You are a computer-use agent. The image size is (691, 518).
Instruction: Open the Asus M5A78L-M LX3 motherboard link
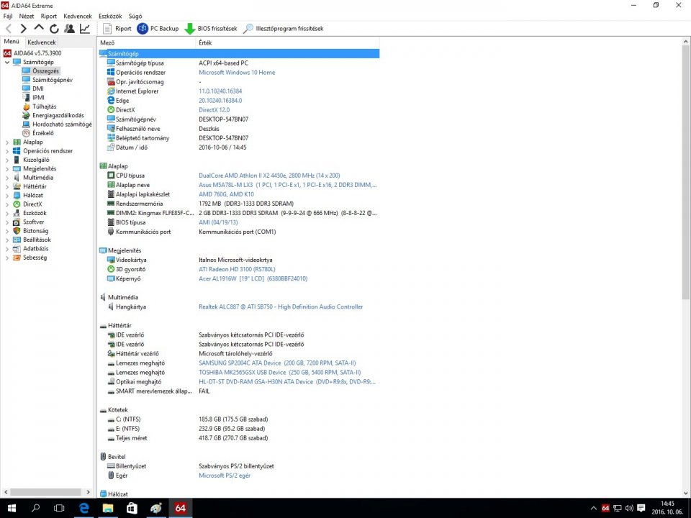(x=288, y=185)
